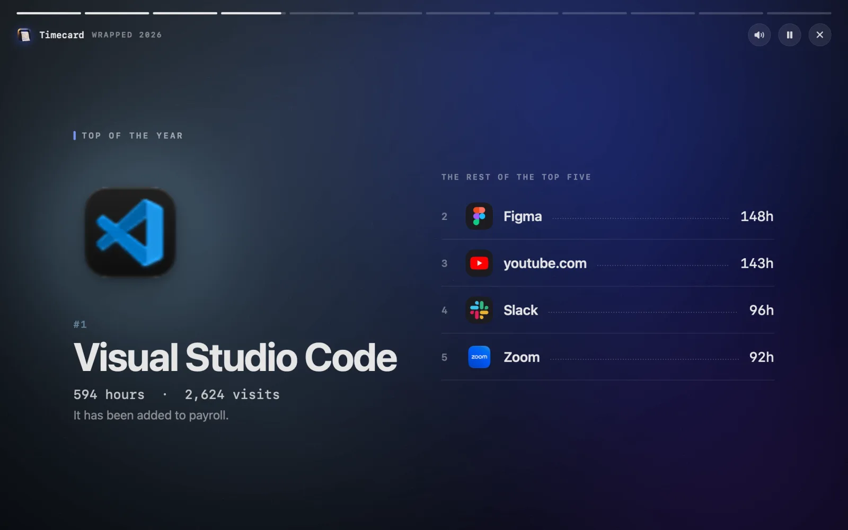Viewport: 848px width, 530px height.
Task: Click the 143h value for youtube.com
Action: pyautogui.click(x=757, y=263)
